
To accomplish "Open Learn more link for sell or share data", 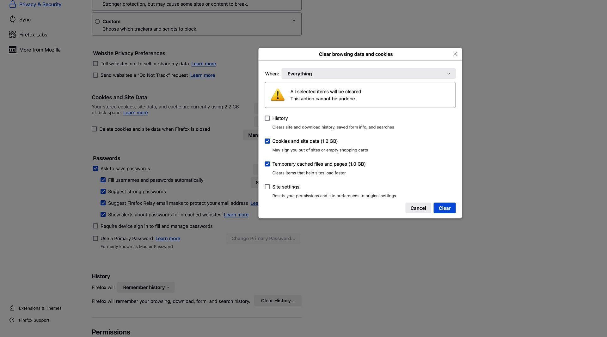I will 204,64.
